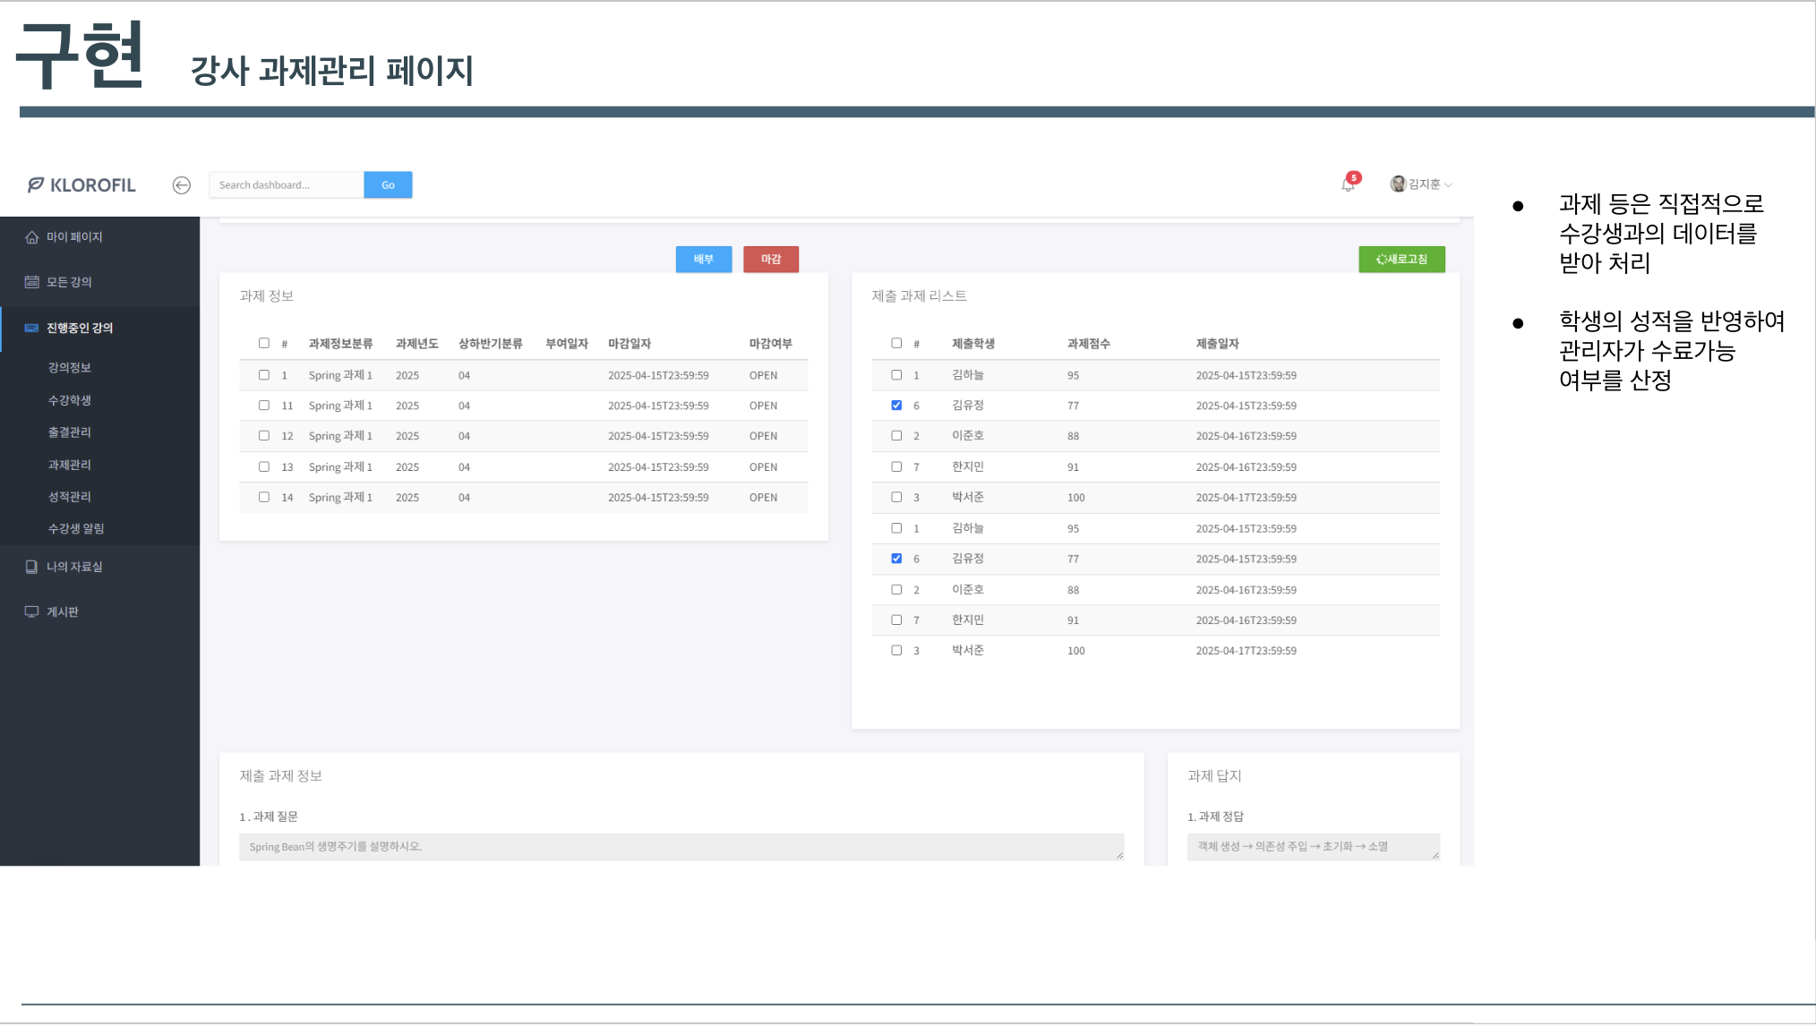Check the checkbox for assignment row 1
Image resolution: width=1816 pixels, height=1026 pixels.
click(264, 375)
